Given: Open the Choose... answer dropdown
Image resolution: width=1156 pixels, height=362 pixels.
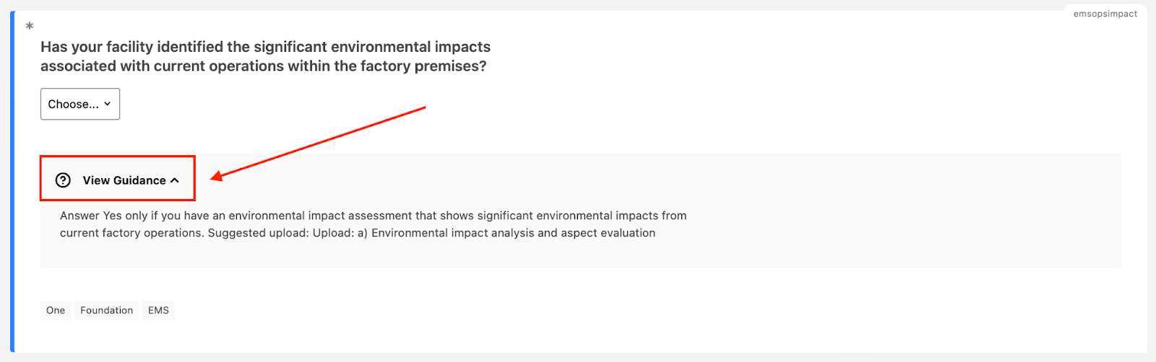Looking at the screenshot, I should click(79, 104).
